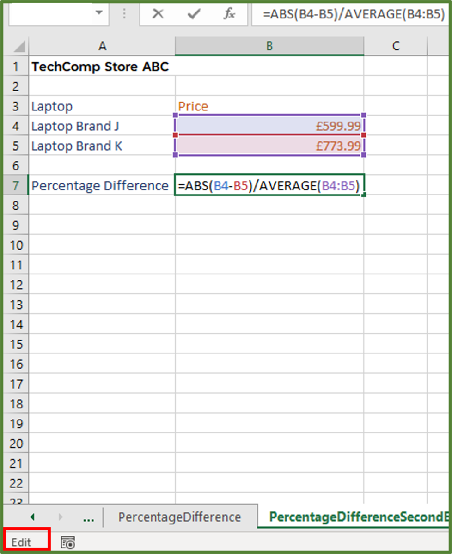Select the Laptop Brand K cell
Screen dimensions: 452x554
pyautogui.click(x=102, y=146)
